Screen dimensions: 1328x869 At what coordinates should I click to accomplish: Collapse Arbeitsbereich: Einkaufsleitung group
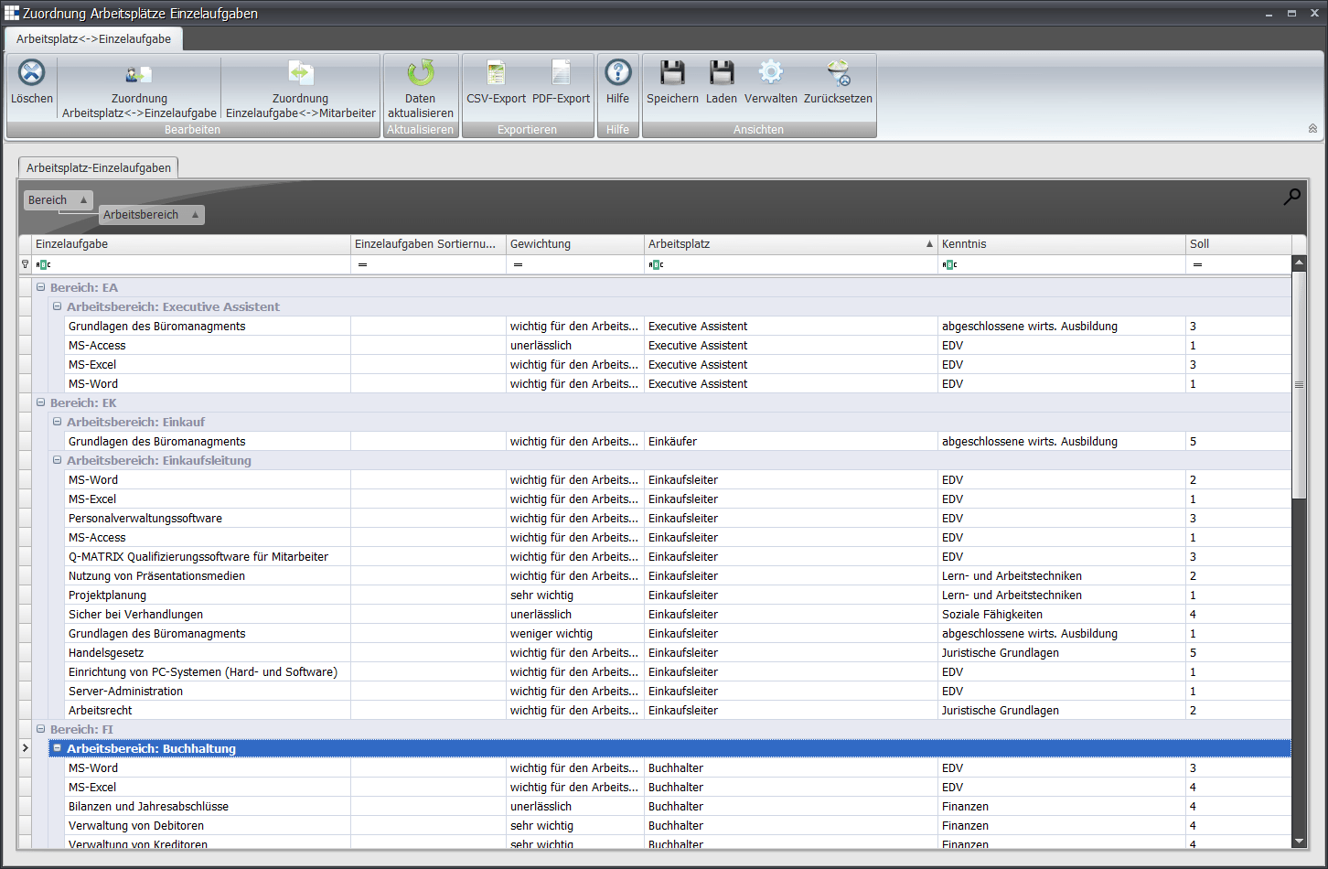click(57, 460)
